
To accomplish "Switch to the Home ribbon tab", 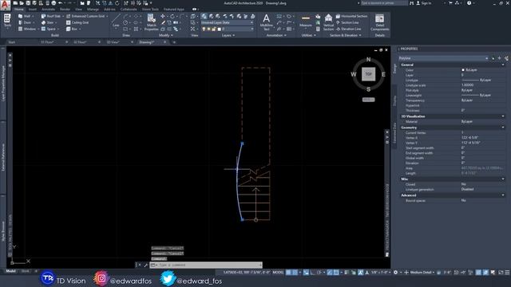I will [x=19, y=10].
